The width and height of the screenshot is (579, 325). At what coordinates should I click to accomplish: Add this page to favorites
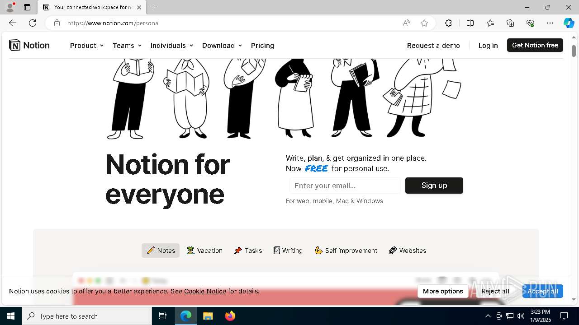(x=424, y=23)
